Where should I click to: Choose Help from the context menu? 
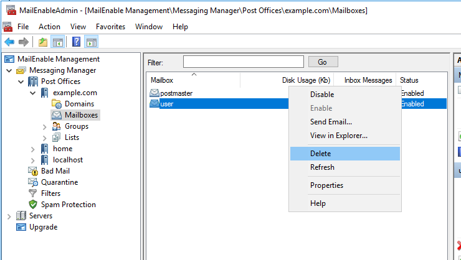345,203
